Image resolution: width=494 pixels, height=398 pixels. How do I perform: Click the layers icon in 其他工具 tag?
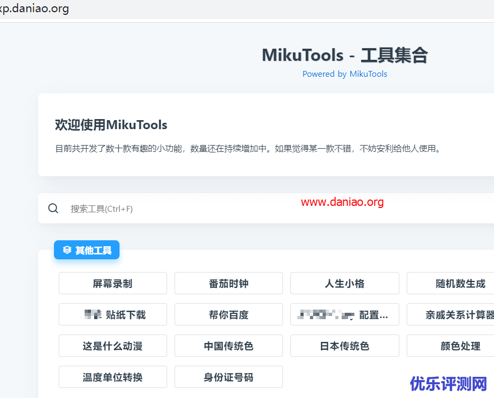(67, 250)
